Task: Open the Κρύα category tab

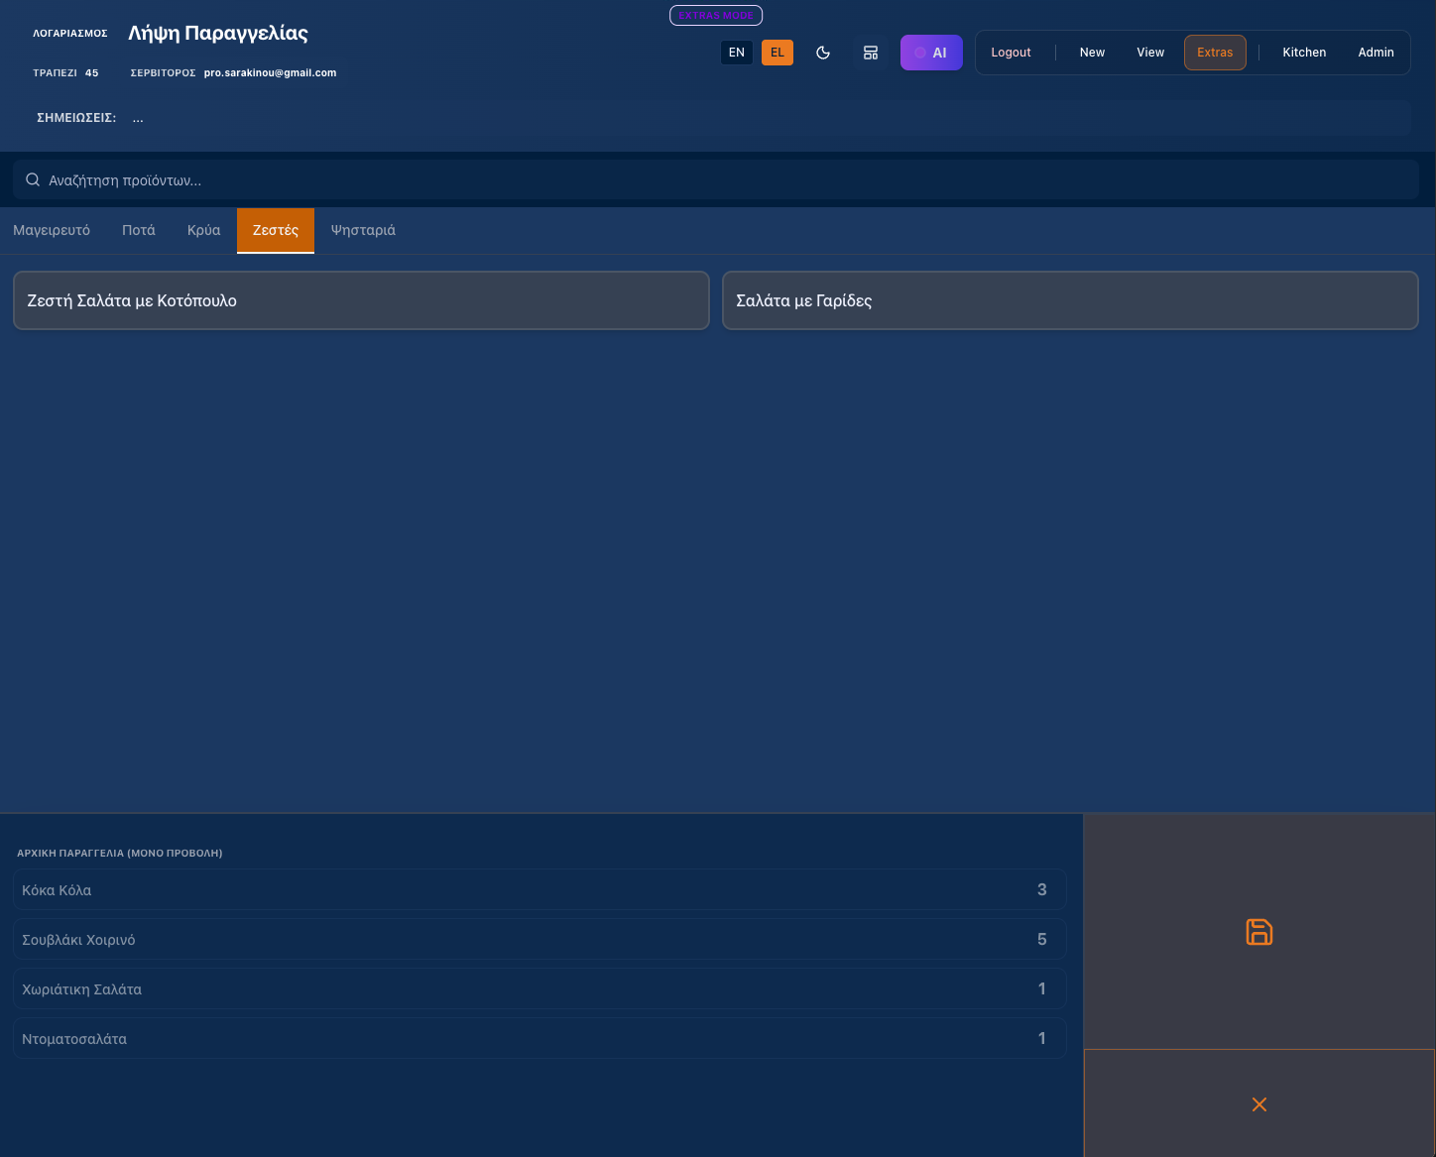Action: (x=204, y=230)
